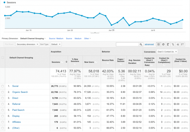
Task: Check the Display row checkbox
Action: coord(3,116)
